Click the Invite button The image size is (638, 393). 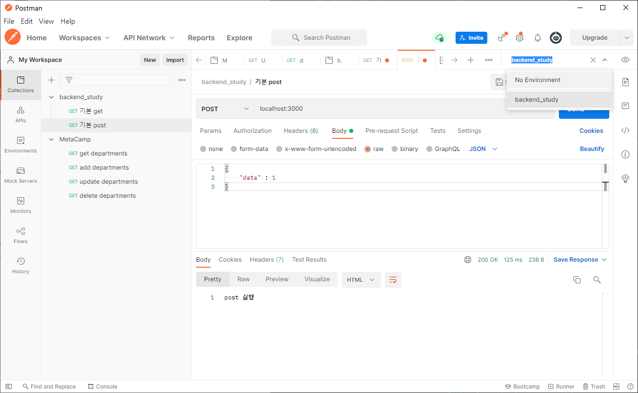471,38
